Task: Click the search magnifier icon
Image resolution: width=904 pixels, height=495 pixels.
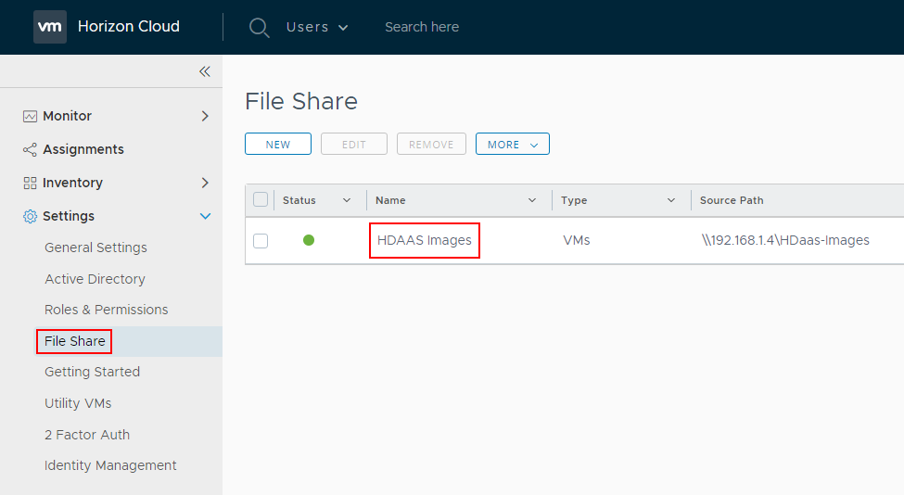Action: pyautogui.click(x=259, y=27)
